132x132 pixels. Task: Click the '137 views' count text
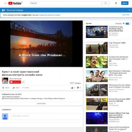pyautogui.click(x=75, y=83)
